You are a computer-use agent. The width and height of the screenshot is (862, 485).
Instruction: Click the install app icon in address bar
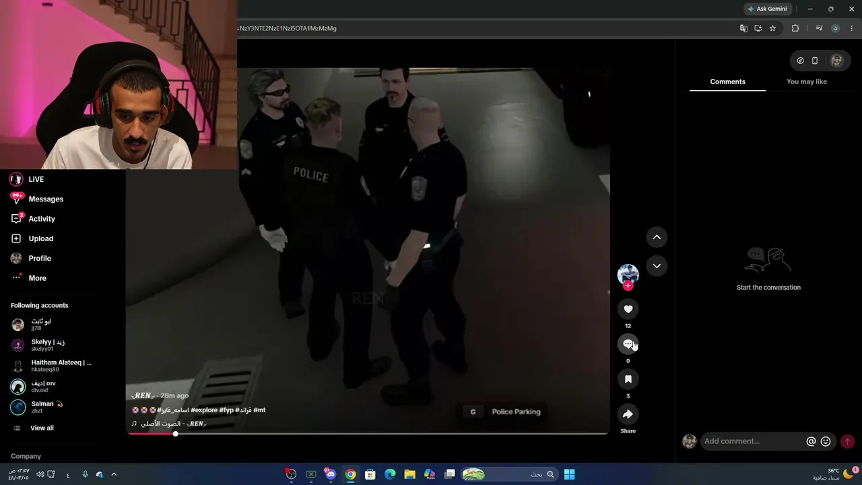[758, 28]
